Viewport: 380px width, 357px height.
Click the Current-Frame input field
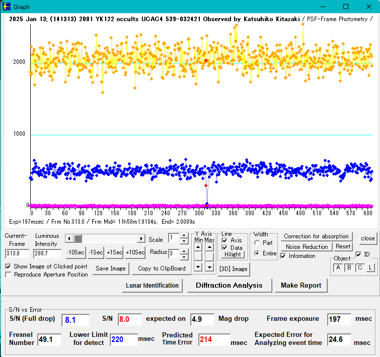pos(17,254)
